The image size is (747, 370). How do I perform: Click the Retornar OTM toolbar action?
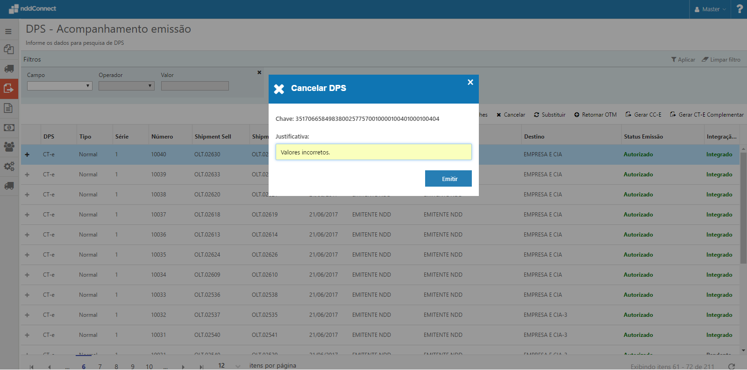(595, 115)
